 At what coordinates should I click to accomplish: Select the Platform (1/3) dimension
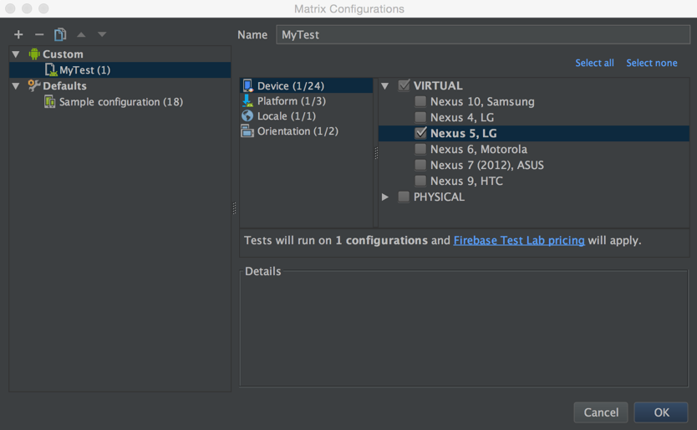pyautogui.click(x=306, y=101)
